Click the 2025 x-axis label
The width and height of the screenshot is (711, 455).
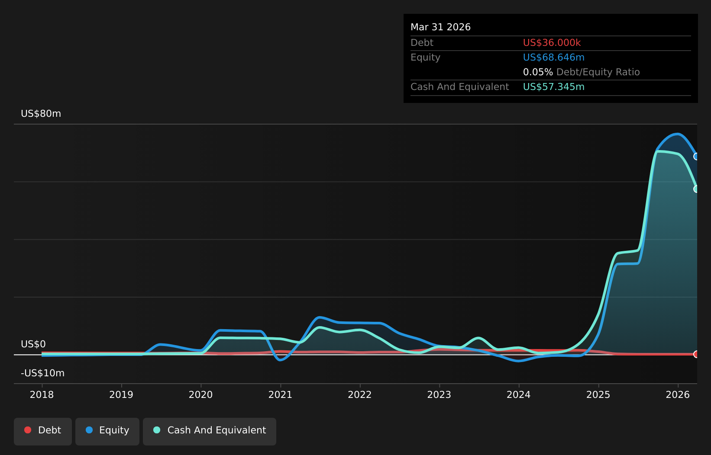pos(598,394)
